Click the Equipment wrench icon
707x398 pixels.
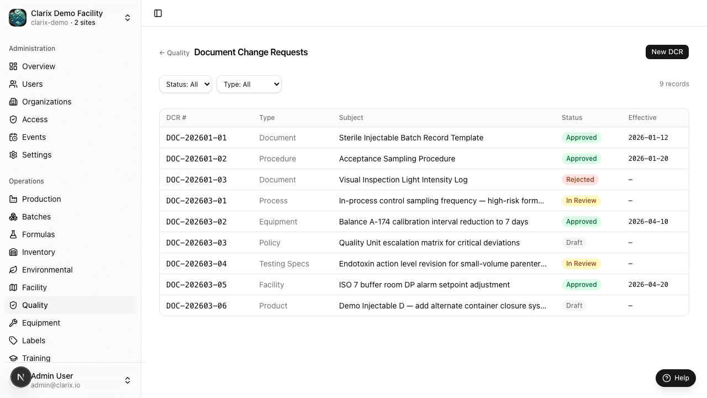pyautogui.click(x=13, y=323)
